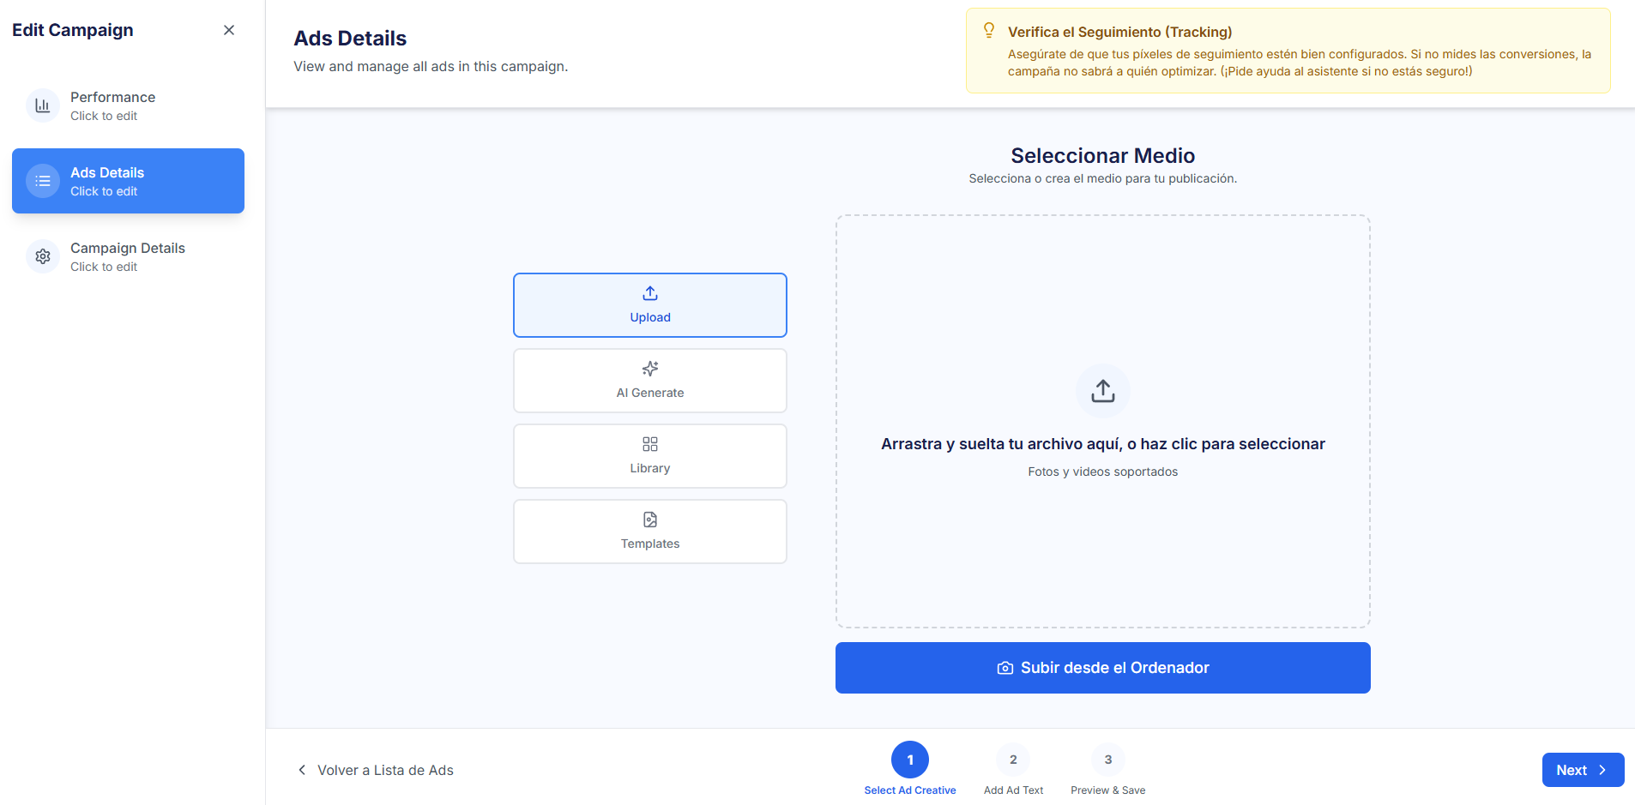Close the Edit Campaign panel
The width and height of the screenshot is (1635, 805).
229,30
